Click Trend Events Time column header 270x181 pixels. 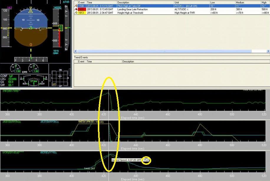(x=103, y=62)
